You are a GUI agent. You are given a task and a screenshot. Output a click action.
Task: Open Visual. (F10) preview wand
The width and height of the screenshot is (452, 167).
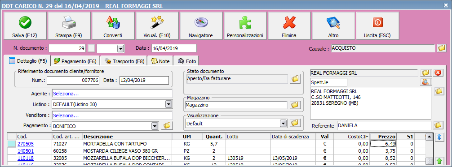pyautogui.click(x=157, y=26)
